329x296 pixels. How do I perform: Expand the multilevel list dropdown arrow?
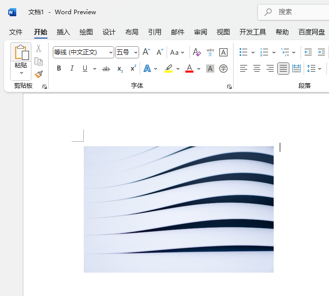(x=294, y=52)
